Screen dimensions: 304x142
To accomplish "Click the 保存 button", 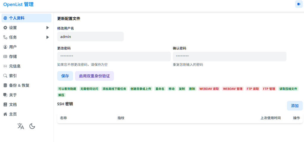I will [x=65, y=76].
